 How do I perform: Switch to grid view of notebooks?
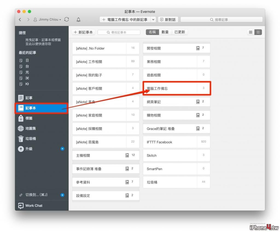coord(251,32)
